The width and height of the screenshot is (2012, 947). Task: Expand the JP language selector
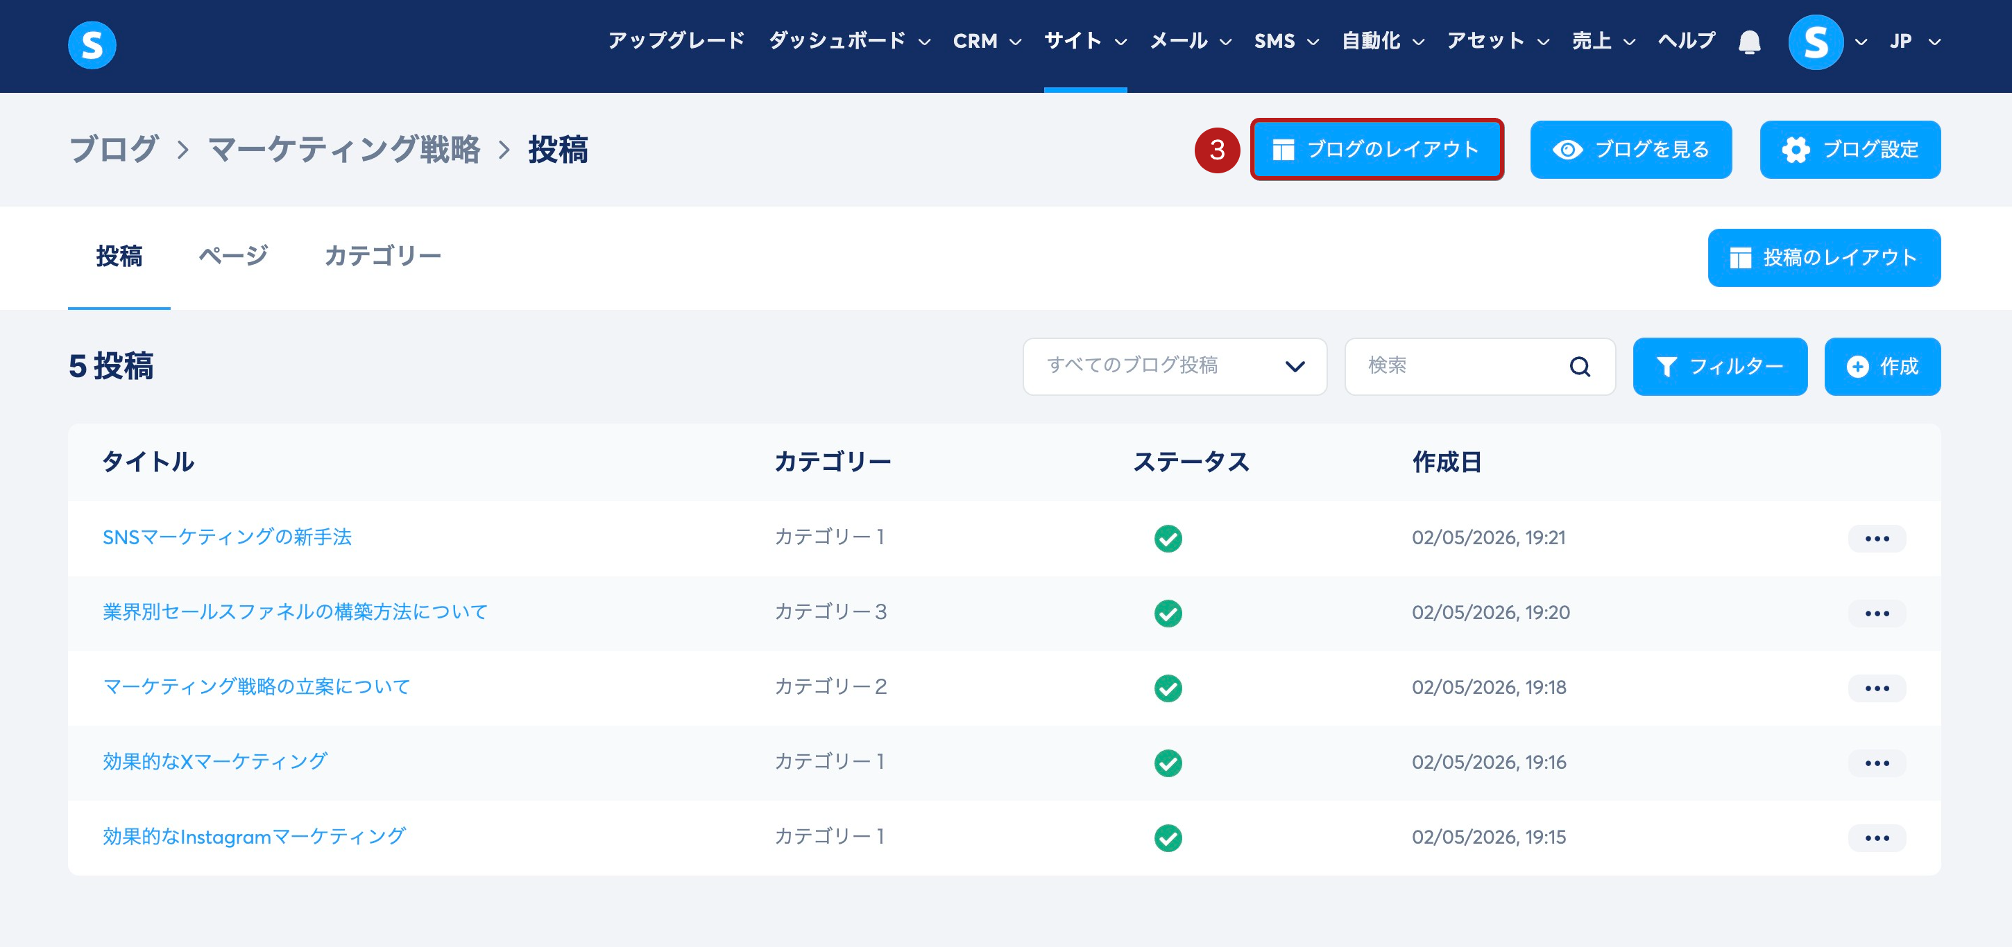click(1913, 42)
